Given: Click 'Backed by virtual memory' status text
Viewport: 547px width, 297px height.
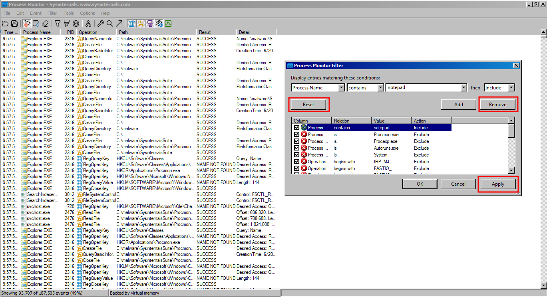Looking at the screenshot, I should (135, 293).
